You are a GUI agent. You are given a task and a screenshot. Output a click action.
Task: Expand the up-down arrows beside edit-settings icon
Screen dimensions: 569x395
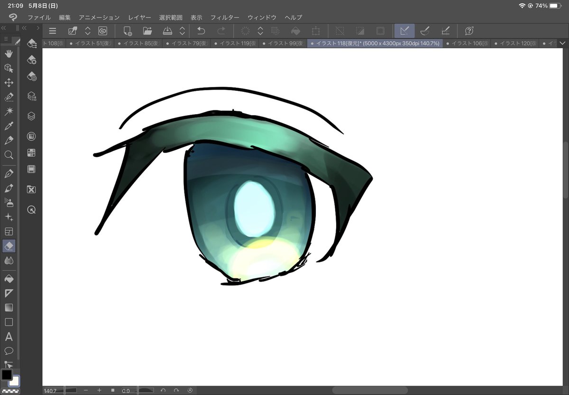pyautogui.click(x=88, y=31)
